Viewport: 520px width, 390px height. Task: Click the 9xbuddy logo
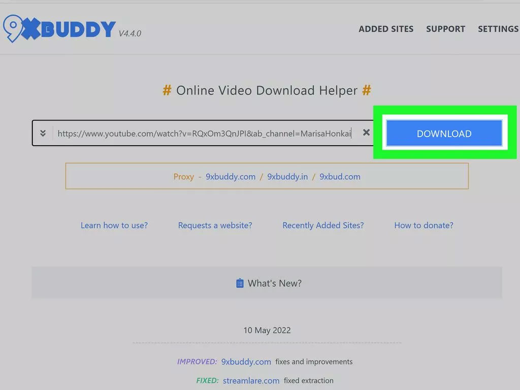tap(59, 29)
